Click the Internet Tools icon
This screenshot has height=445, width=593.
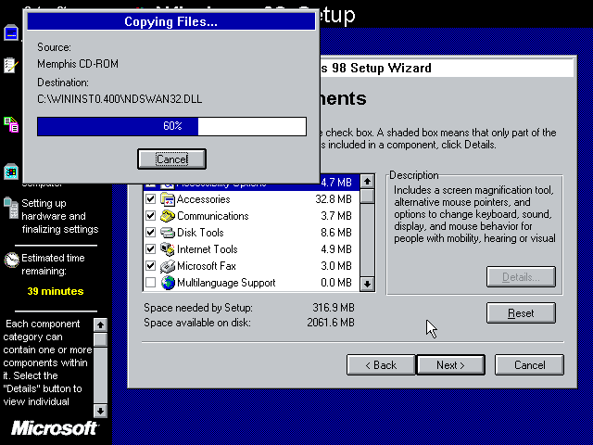tap(168, 249)
